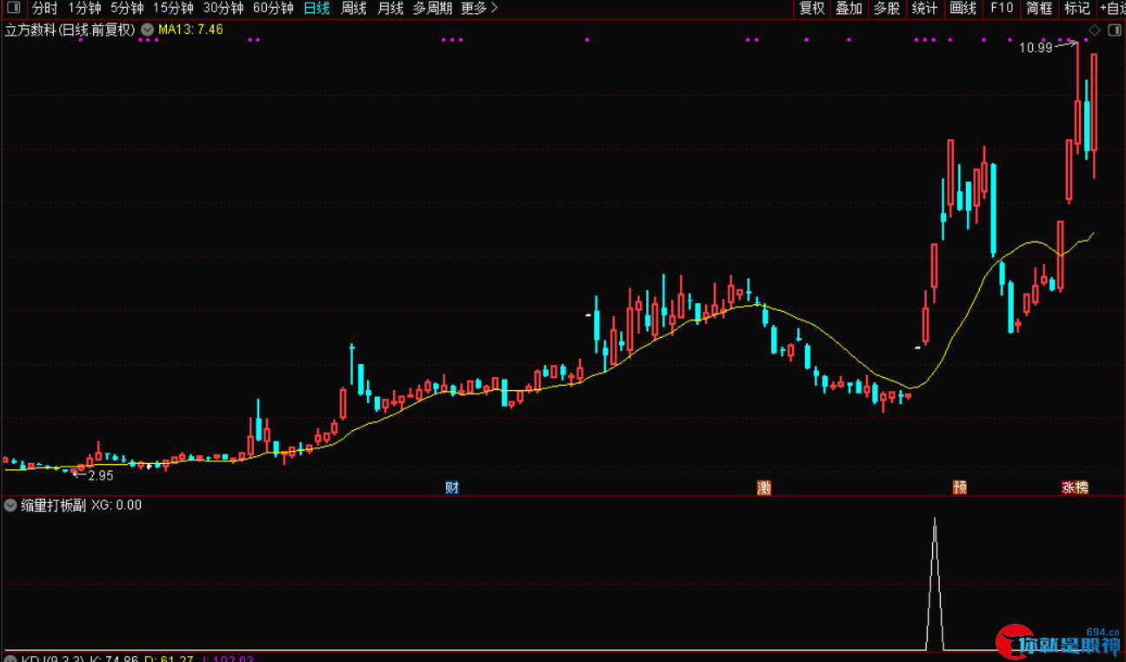
Task: Open the 多股 multi-stock view
Action: point(887,9)
